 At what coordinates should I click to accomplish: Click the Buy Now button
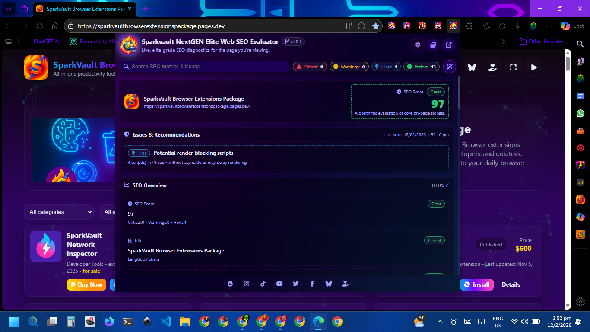pyautogui.click(x=86, y=284)
